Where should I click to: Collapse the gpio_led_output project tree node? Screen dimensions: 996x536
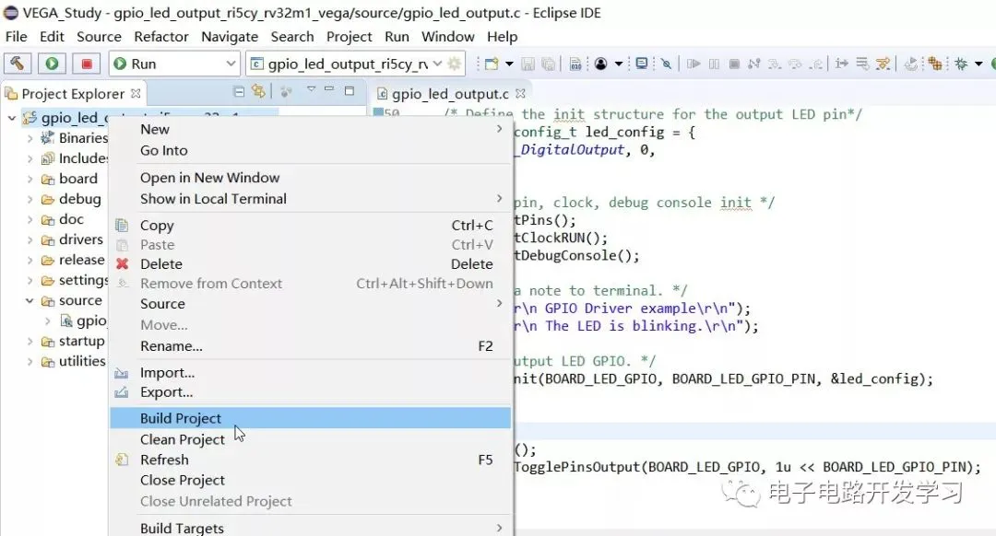coord(11,117)
